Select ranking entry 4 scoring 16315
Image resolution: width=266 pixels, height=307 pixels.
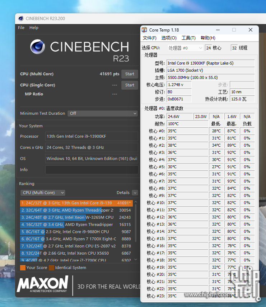[76, 225]
